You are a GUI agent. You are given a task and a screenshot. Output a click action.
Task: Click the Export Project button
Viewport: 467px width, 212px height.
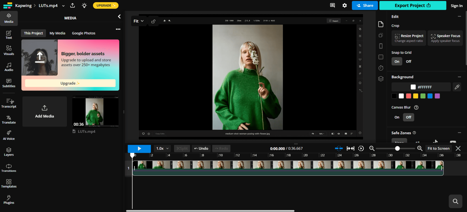pyautogui.click(x=413, y=6)
